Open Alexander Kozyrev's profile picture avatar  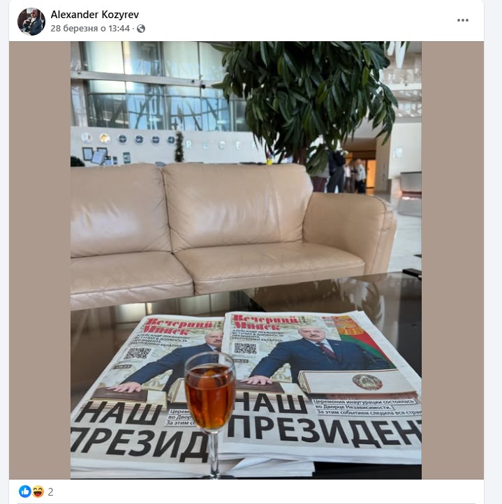coord(31,22)
